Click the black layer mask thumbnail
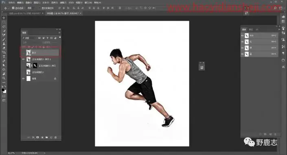This screenshot has height=155, width=287. 35,65
